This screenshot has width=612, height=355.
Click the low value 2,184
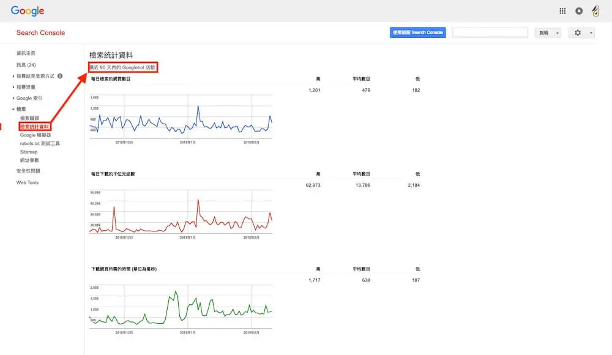click(x=414, y=185)
